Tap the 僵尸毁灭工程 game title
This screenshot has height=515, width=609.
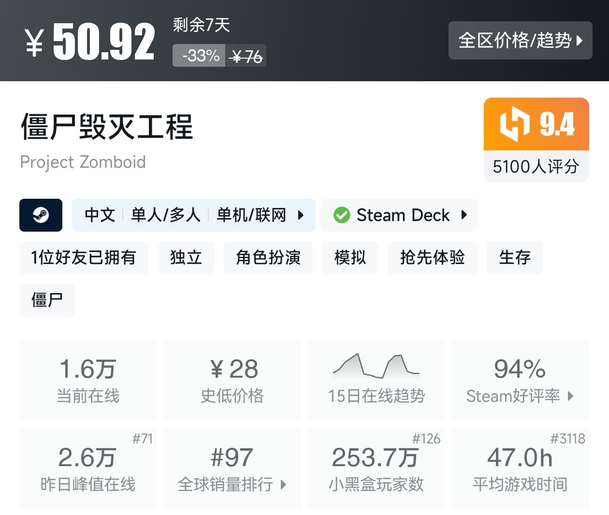point(107,127)
